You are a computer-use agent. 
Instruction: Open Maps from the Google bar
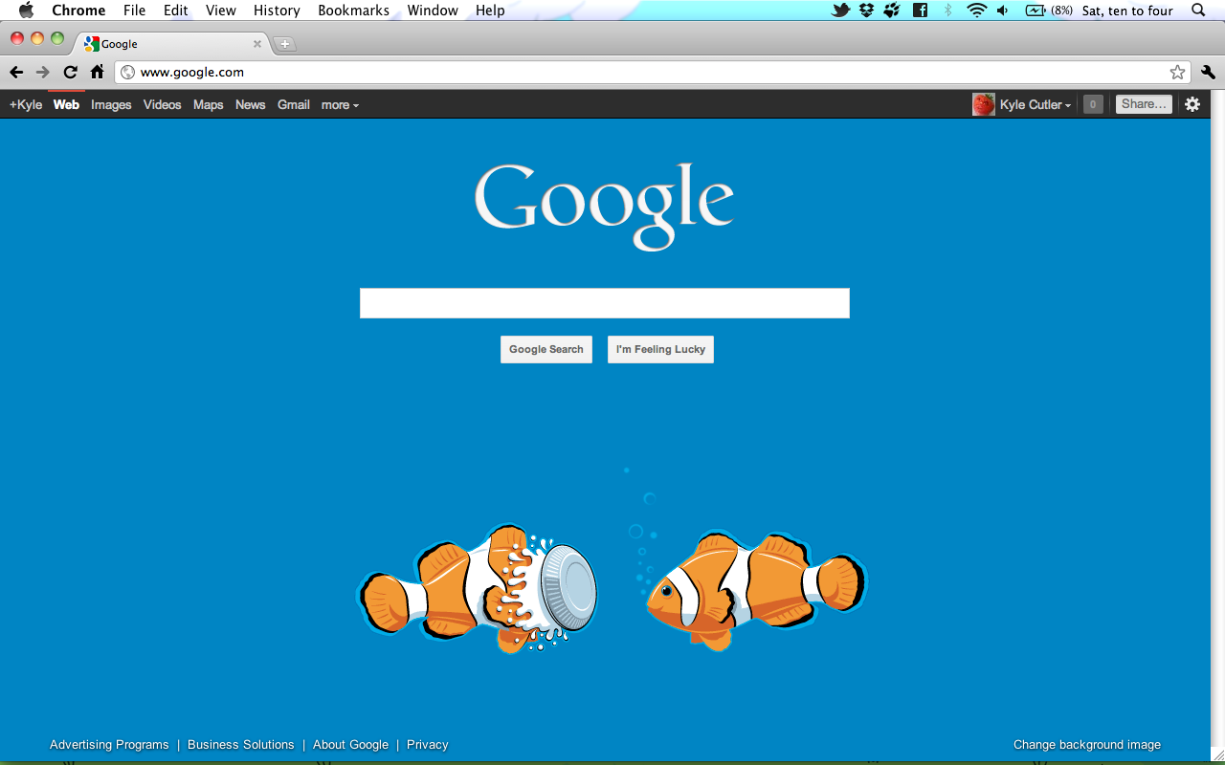(x=208, y=105)
